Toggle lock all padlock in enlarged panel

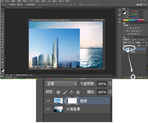pyautogui.click(x=78, y=92)
